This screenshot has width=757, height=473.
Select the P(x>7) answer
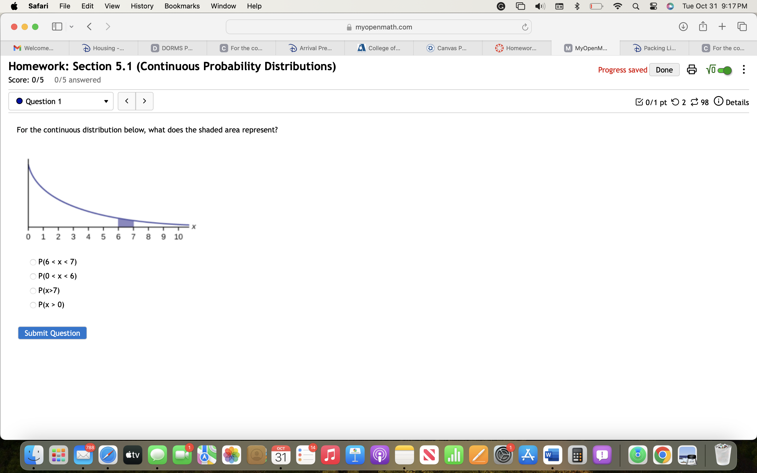(33, 291)
